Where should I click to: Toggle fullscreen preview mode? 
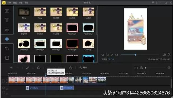tap(169, 55)
